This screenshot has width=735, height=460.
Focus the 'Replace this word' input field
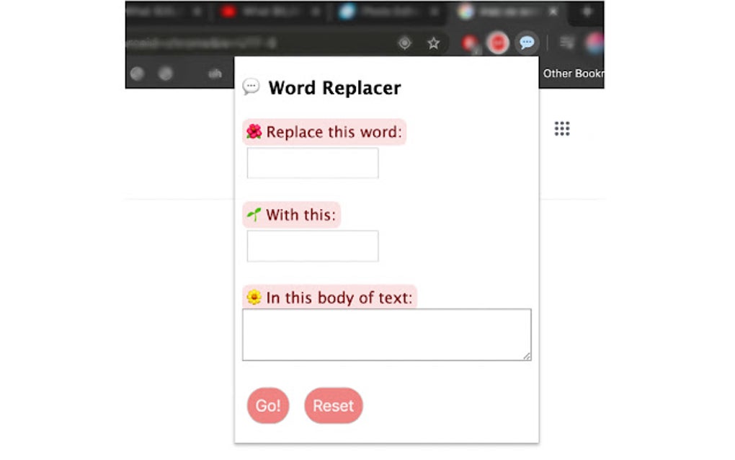313,163
